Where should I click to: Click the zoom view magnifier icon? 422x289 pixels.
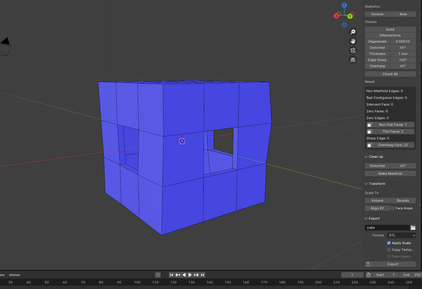[353, 32]
